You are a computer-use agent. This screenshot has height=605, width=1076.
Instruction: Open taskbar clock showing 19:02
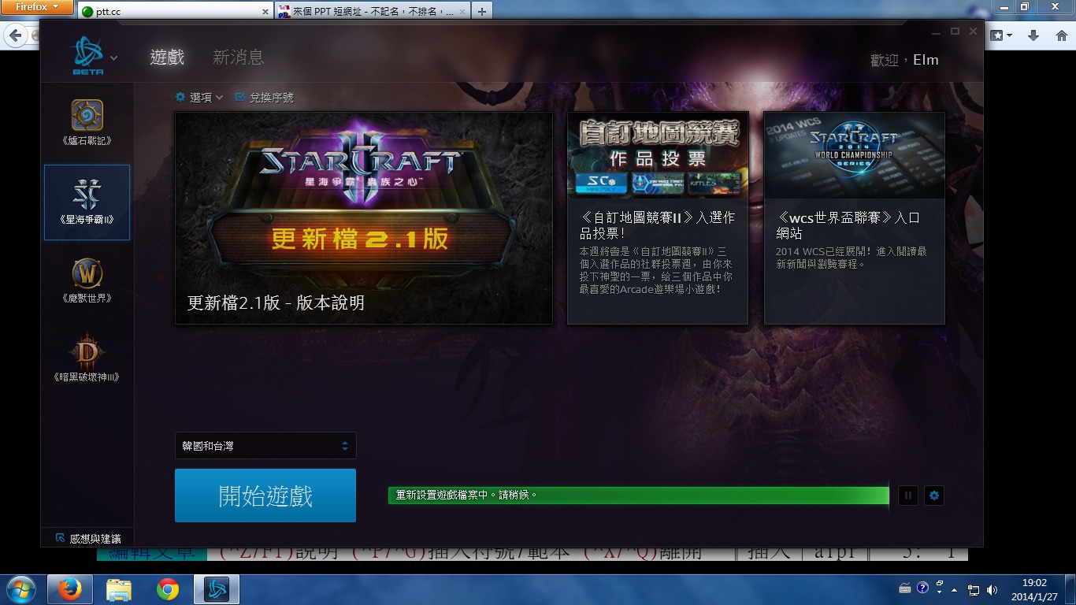[1034, 589]
